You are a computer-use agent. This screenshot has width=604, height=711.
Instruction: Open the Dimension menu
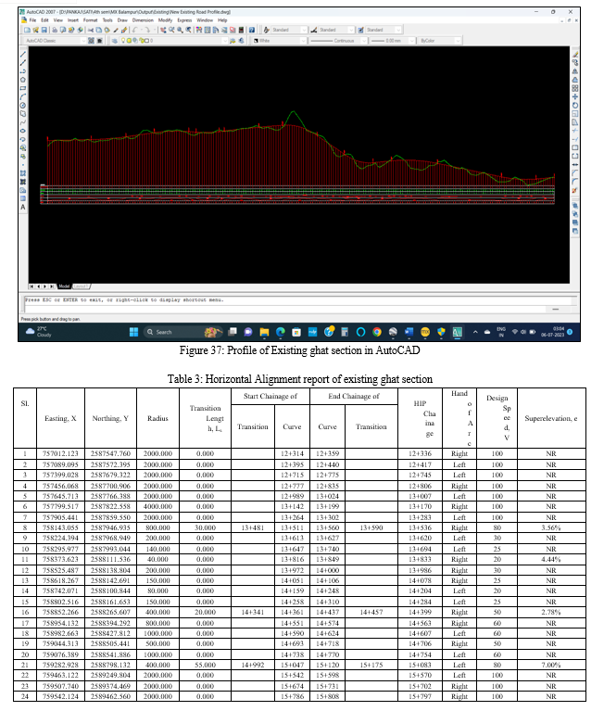tap(143, 20)
